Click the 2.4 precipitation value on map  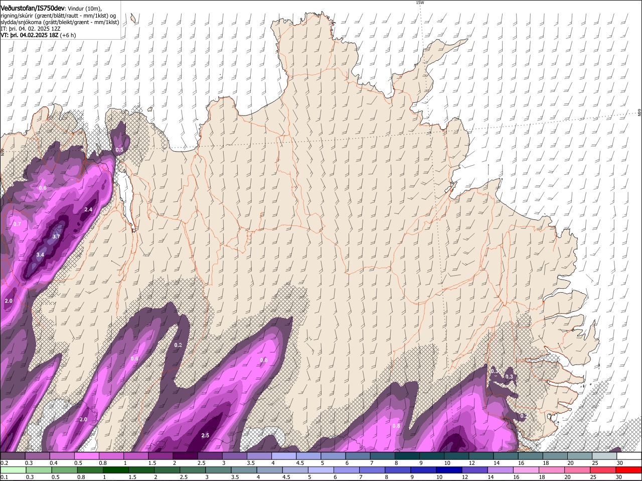click(x=88, y=209)
